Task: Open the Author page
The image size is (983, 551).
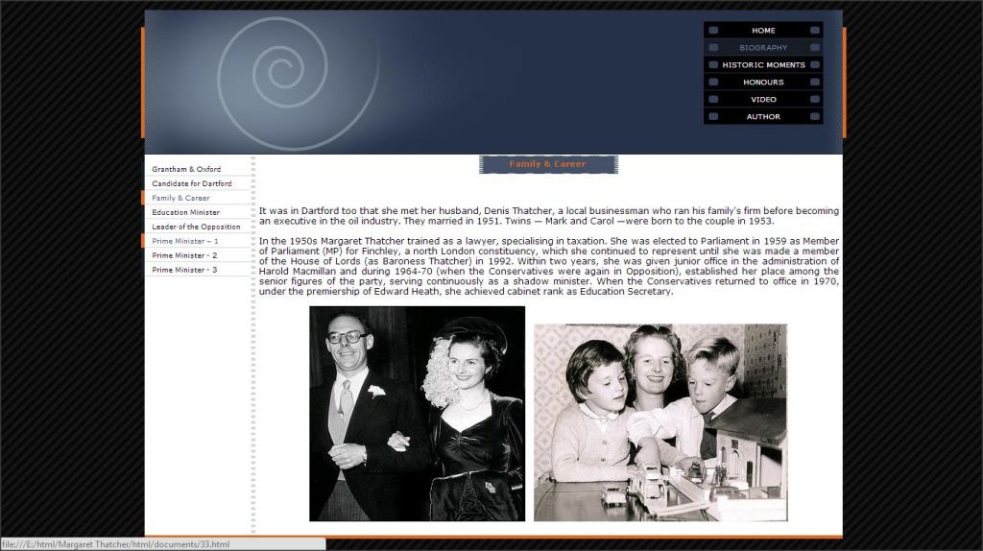Action: click(763, 117)
